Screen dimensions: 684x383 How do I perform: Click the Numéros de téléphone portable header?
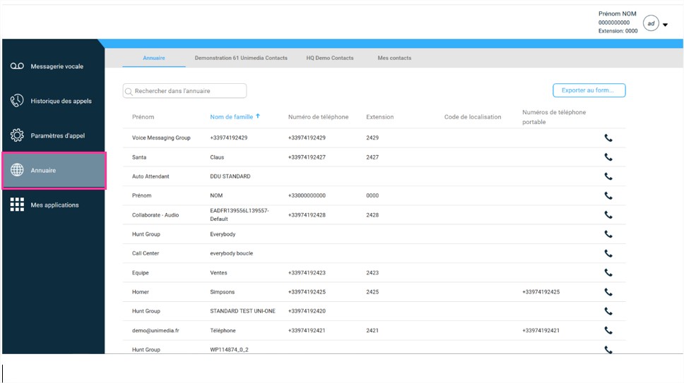[x=554, y=117]
